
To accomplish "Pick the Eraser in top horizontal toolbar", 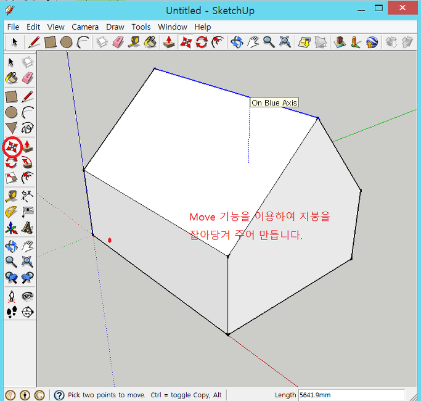I will 118,42.
